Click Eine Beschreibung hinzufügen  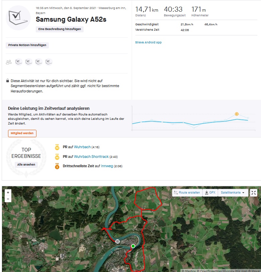(60, 29)
